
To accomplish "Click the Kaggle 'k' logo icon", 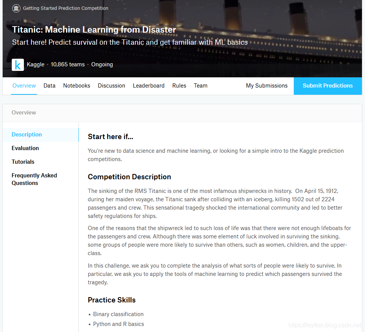I will point(18,65).
